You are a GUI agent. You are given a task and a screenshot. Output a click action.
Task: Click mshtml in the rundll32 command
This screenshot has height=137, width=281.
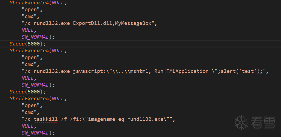140,71
